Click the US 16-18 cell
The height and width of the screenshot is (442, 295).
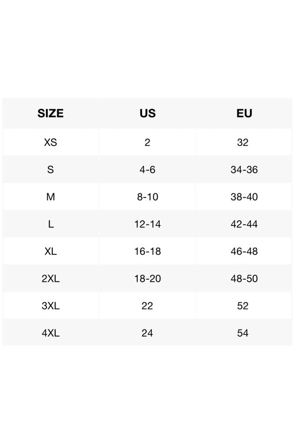[147, 251]
